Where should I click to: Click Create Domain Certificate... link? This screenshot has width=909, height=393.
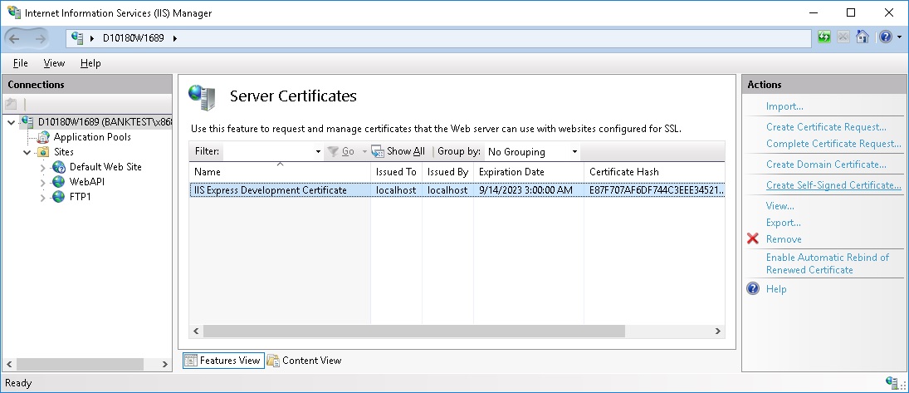[x=826, y=165]
